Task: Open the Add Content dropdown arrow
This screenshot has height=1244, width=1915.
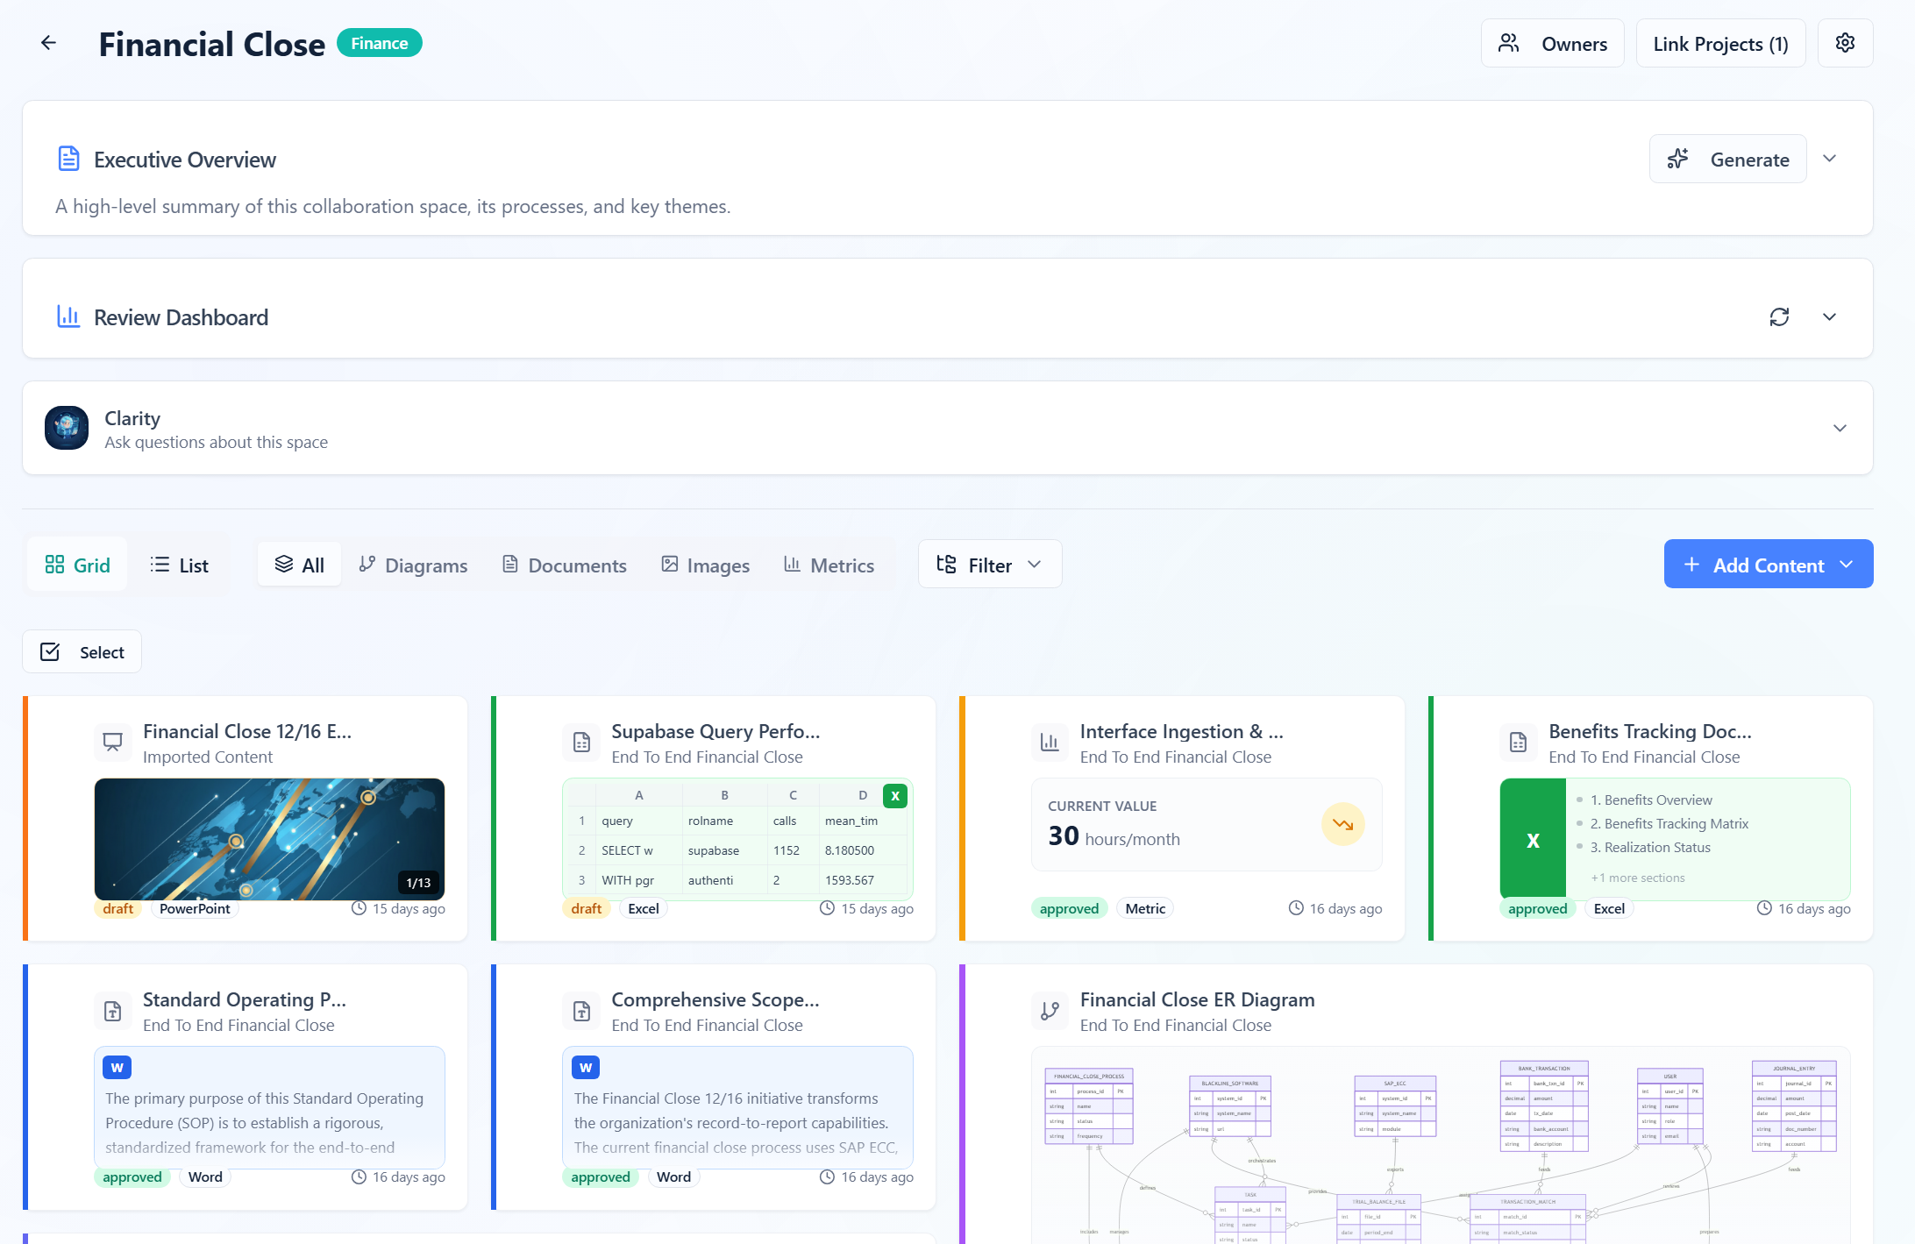Action: pos(1846,564)
